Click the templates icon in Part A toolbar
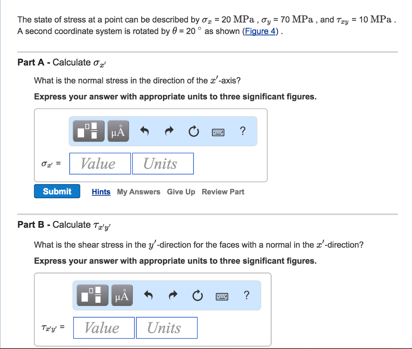This screenshot has width=412, height=349. pyautogui.click(x=88, y=131)
